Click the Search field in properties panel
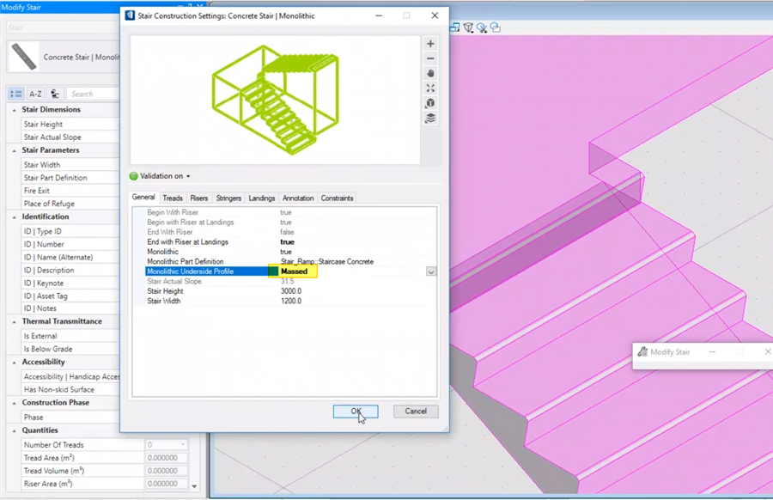 click(x=93, y=94)
